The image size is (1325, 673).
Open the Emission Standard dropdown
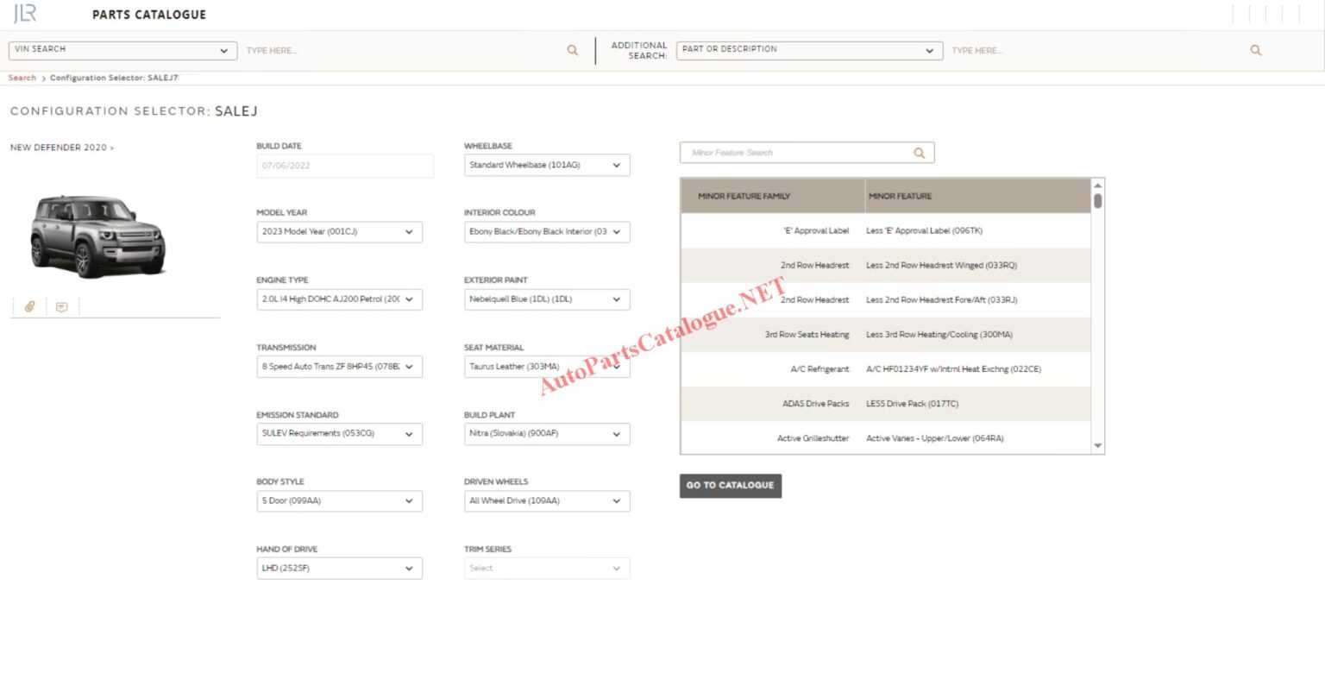click(x=340, y=434)
